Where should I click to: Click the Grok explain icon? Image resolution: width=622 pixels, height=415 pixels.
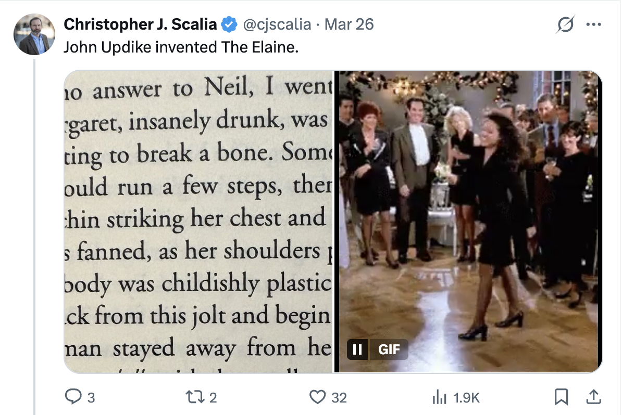565,24
